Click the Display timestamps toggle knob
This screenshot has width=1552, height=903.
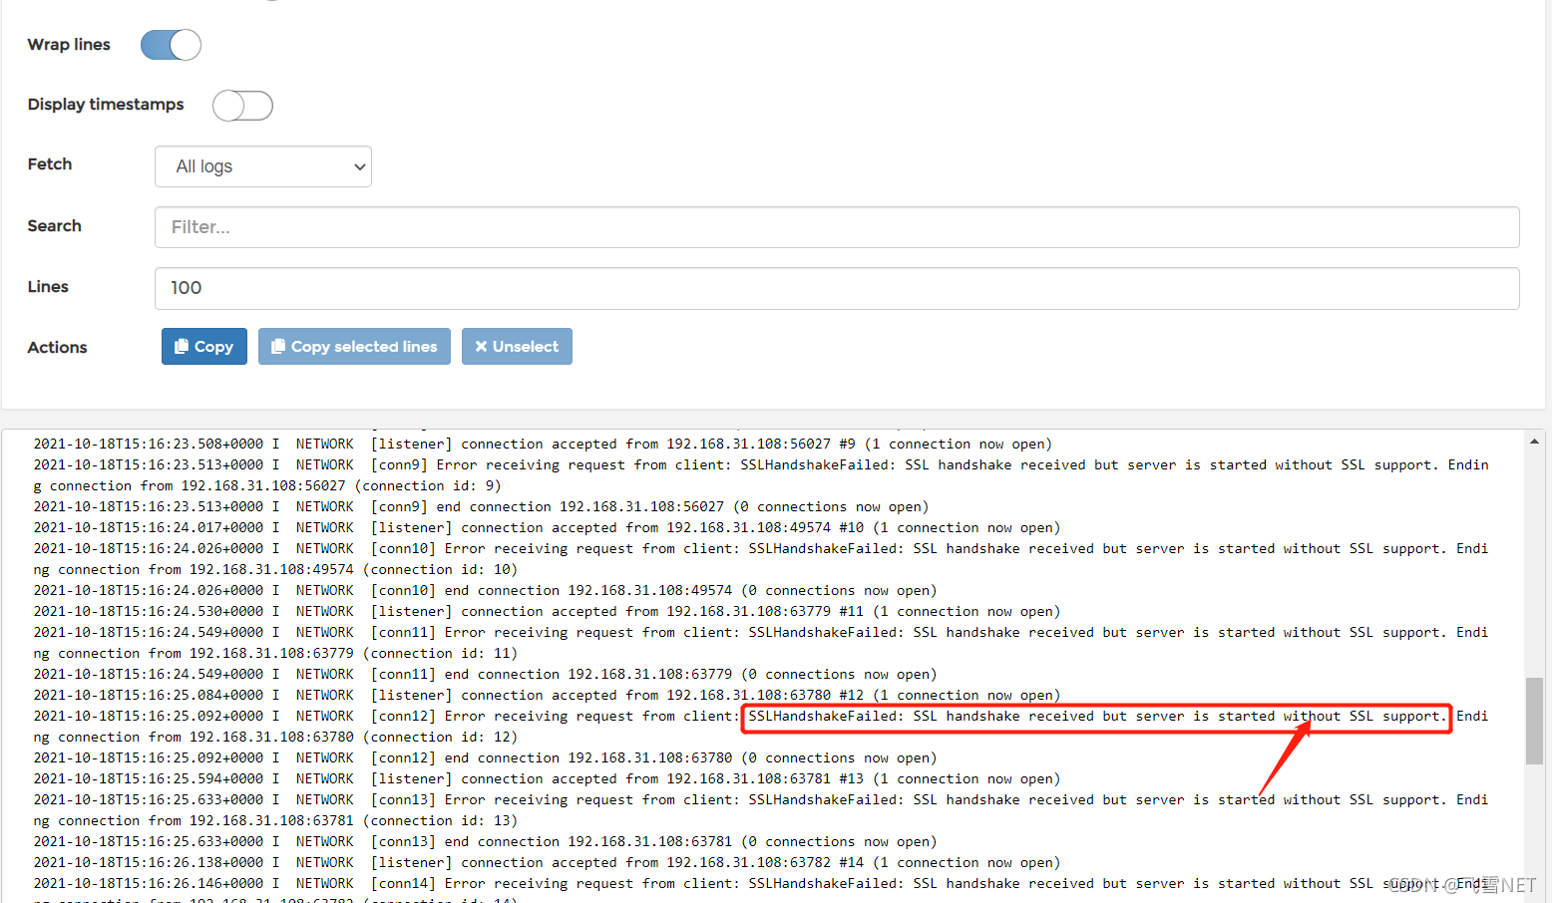[x=230, y=105]
